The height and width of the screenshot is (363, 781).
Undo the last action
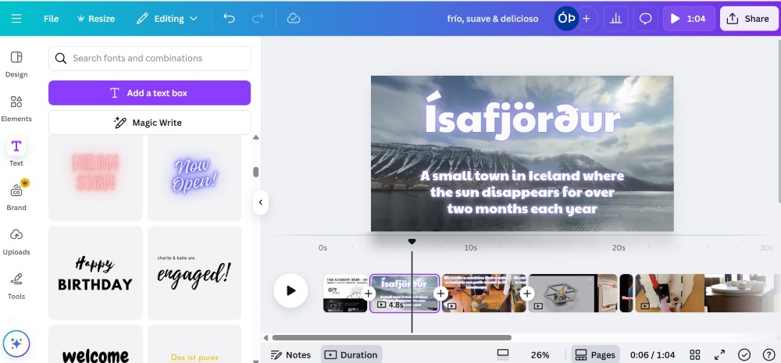(x=229, y=19)
